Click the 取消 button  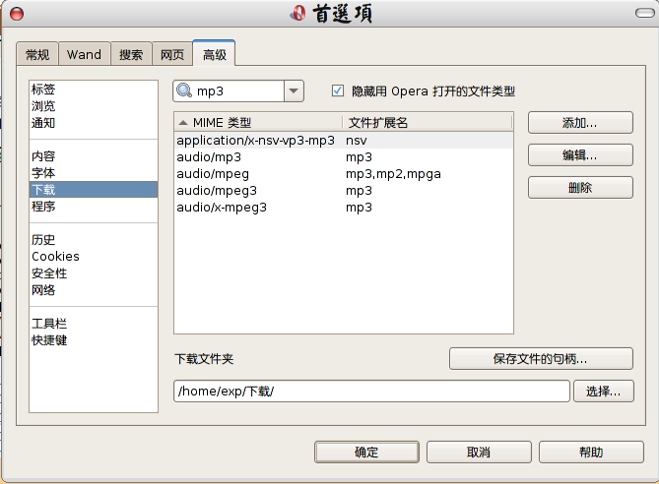[x=479, y=453]
